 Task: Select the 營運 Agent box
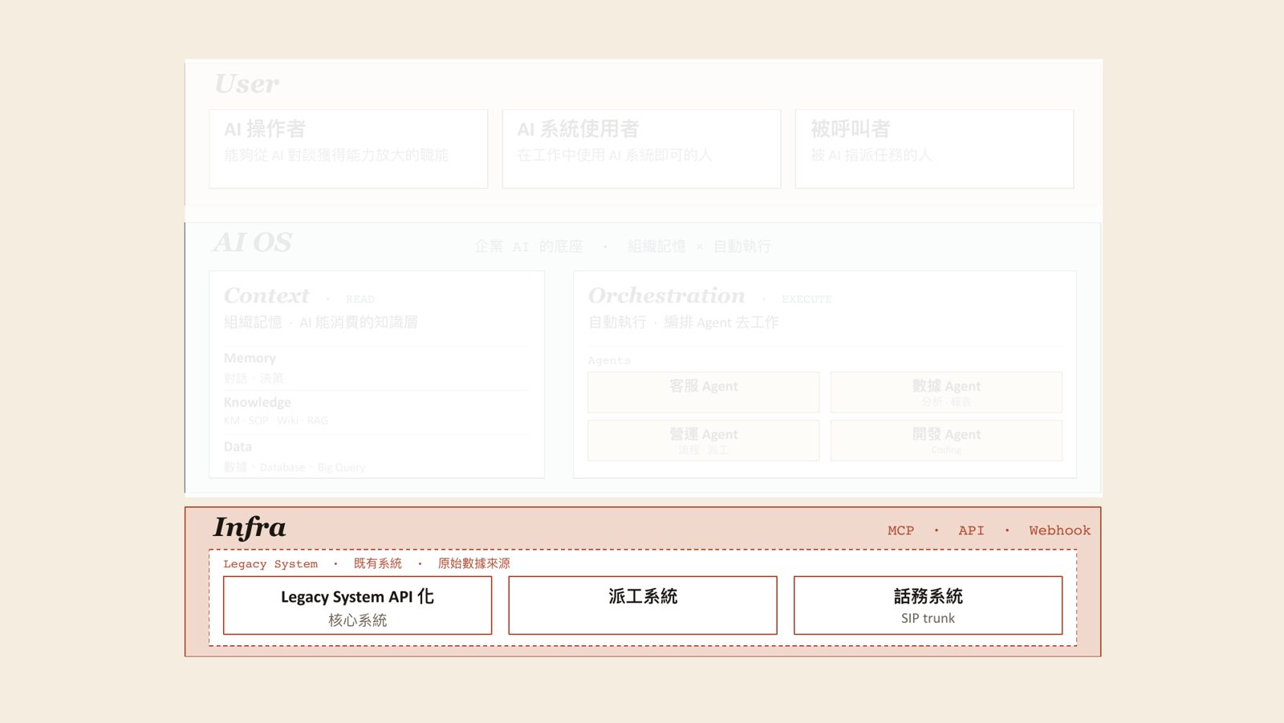704,441
